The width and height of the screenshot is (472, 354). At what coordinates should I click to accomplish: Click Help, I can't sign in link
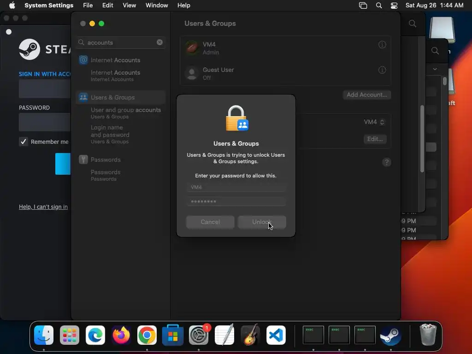[43, 207]
